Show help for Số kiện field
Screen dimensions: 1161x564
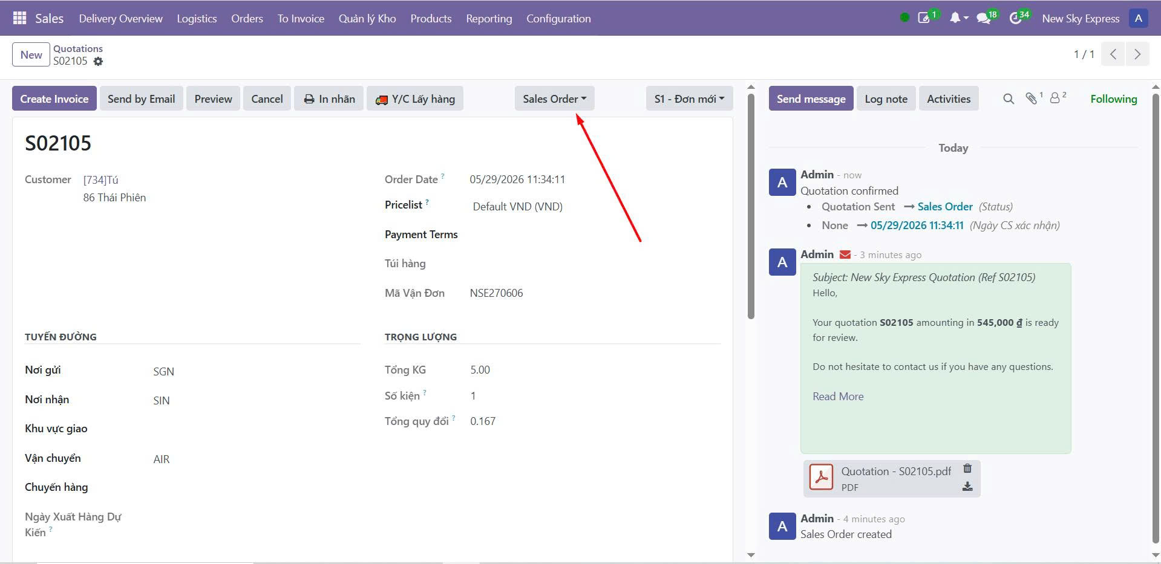pyautogui.click(x=424, y=392)
